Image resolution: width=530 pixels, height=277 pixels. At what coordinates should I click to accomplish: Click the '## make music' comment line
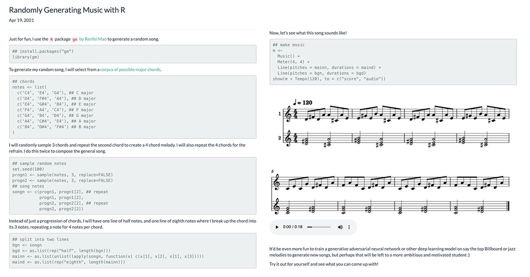tap(288, 45)
